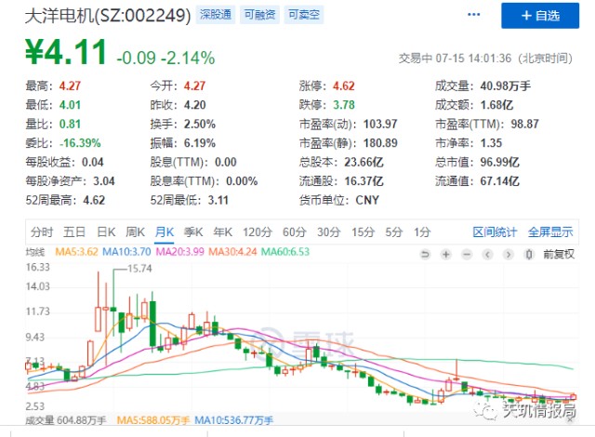Image resolution: width=595 pixels, height=437 pixels.
Task: Click the 成交量 40.98万手 value
Action: tap(506, 86)
